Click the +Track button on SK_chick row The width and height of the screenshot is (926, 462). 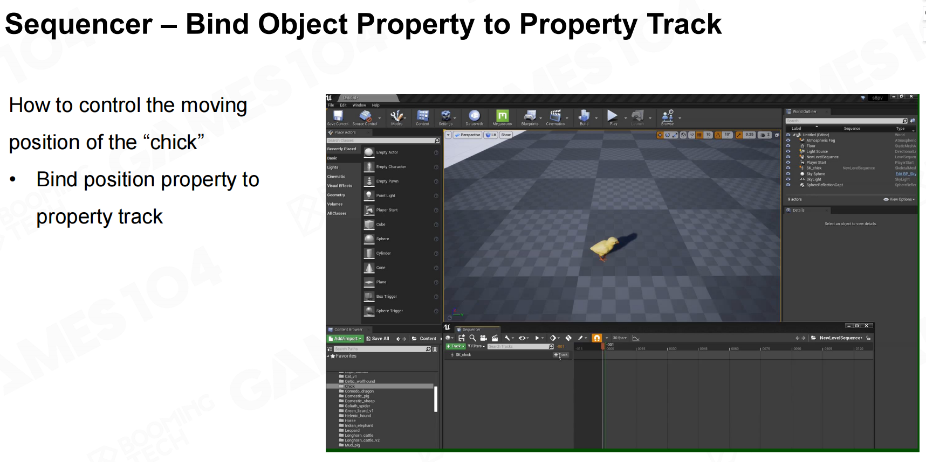[x=561, y=355]
